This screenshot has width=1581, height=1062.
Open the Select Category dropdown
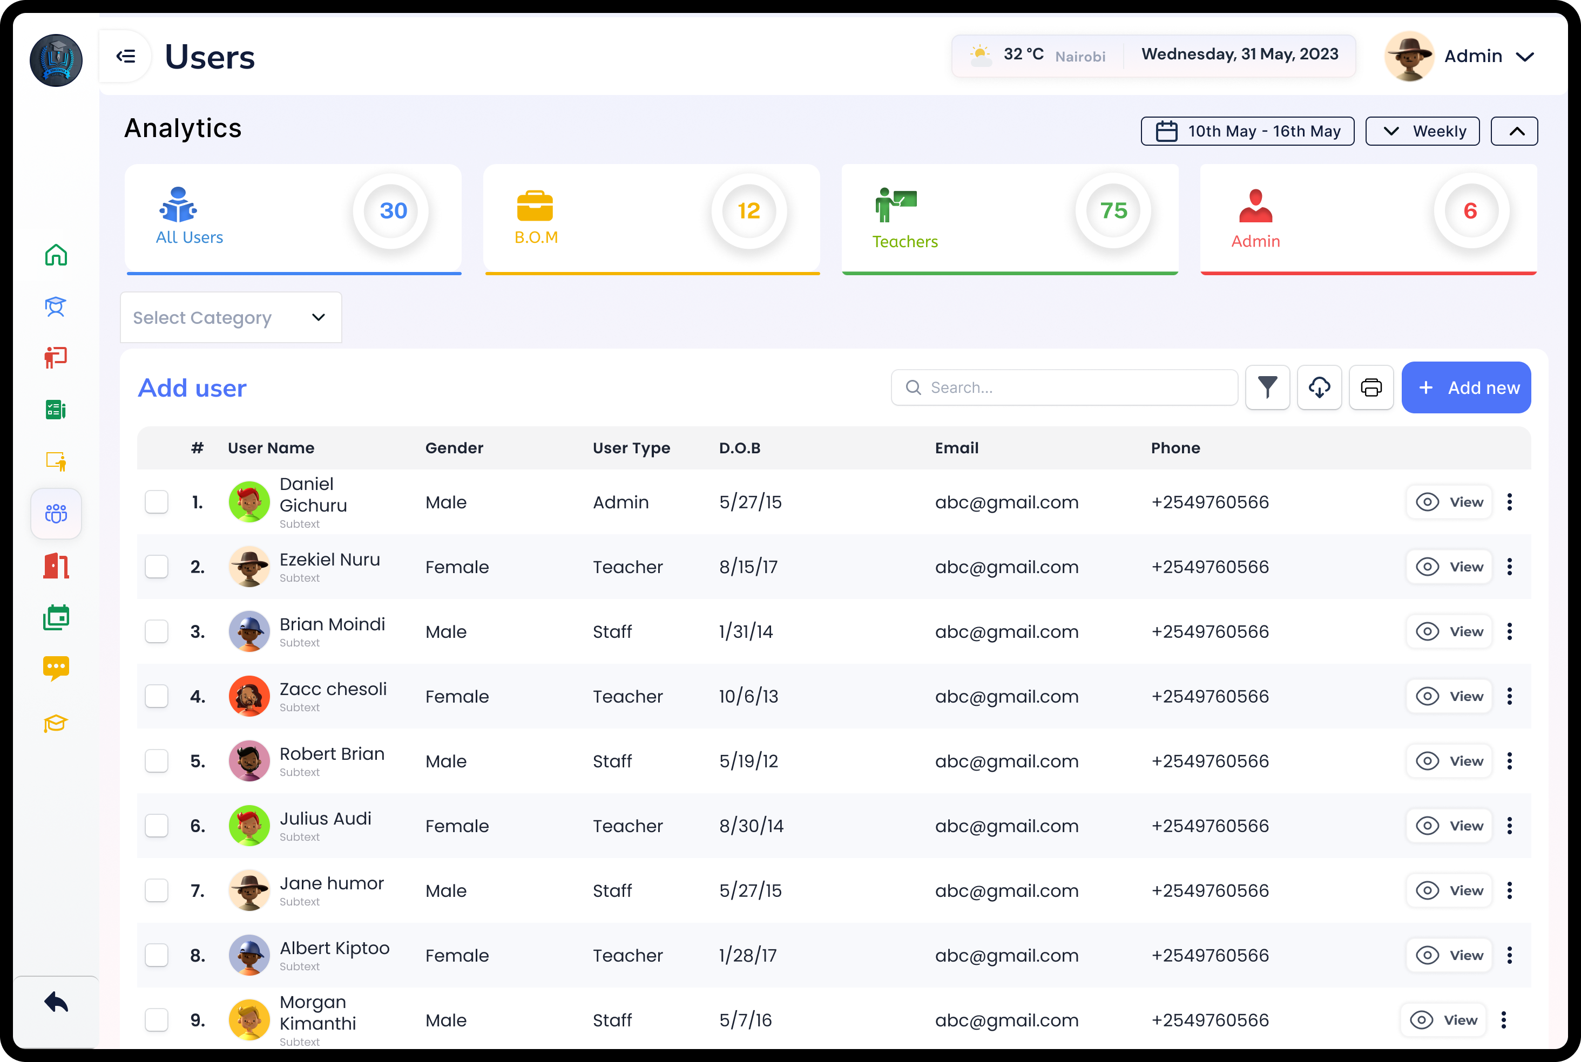(231, 318)
